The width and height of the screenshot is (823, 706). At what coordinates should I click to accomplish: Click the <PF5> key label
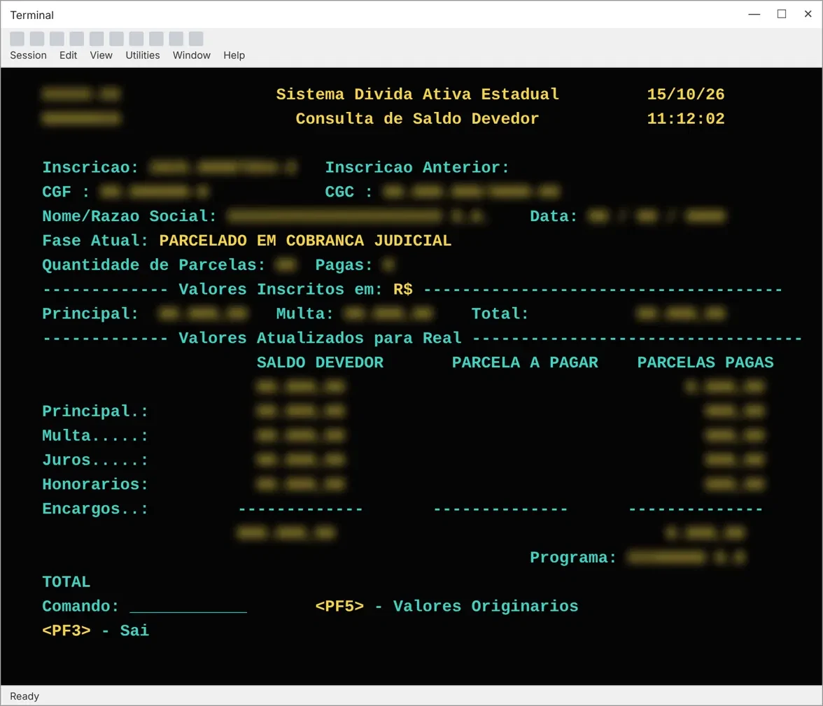click(339, 606)
